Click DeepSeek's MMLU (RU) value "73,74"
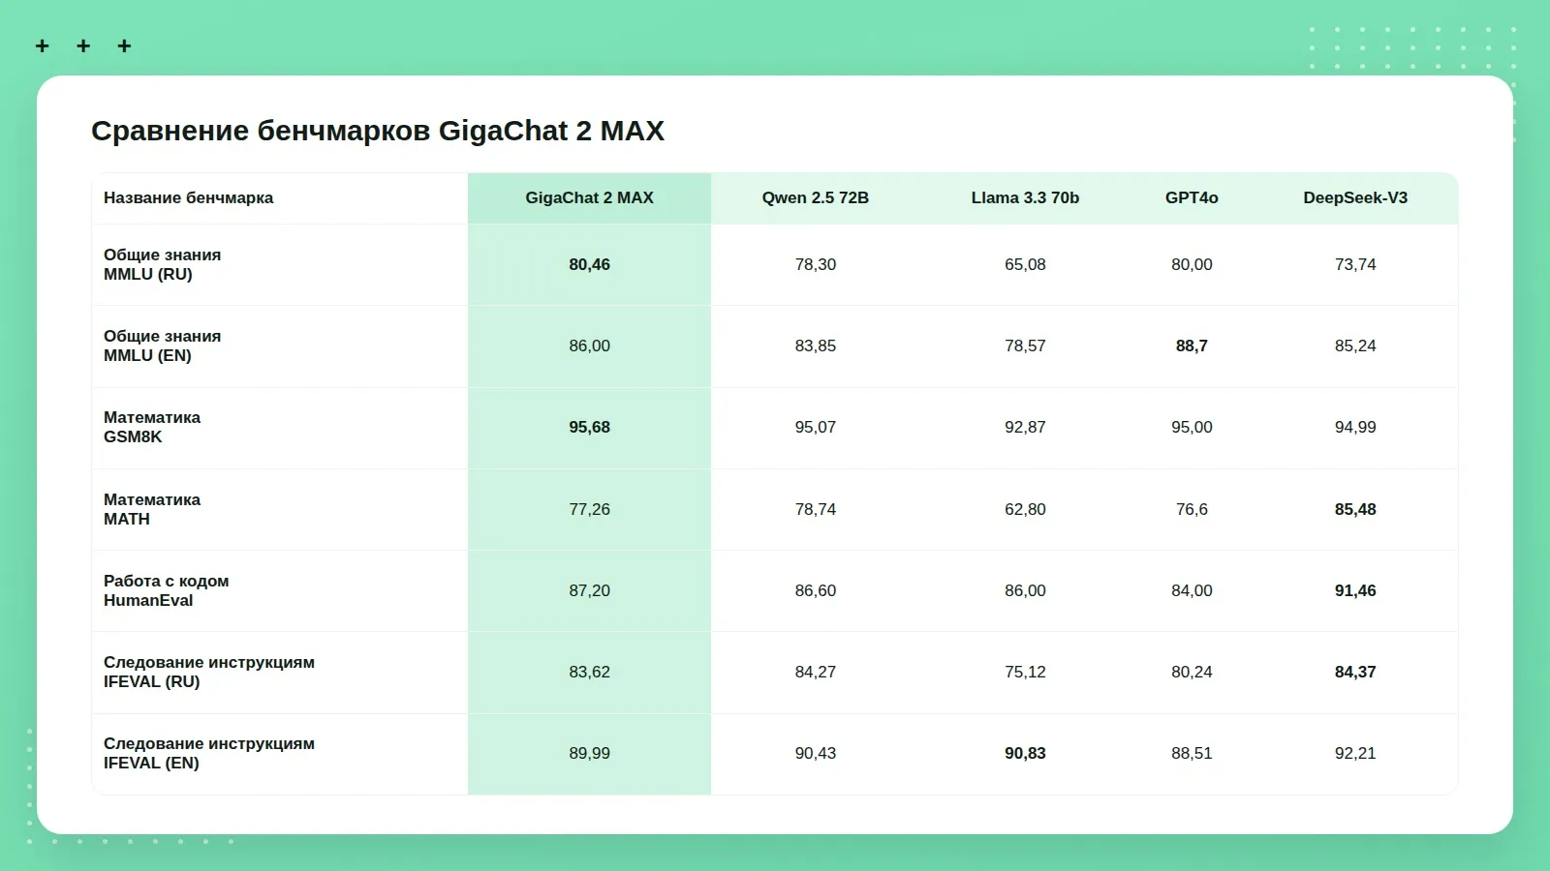Viewport: 1550px width, 871px height. coord(1355,264)
